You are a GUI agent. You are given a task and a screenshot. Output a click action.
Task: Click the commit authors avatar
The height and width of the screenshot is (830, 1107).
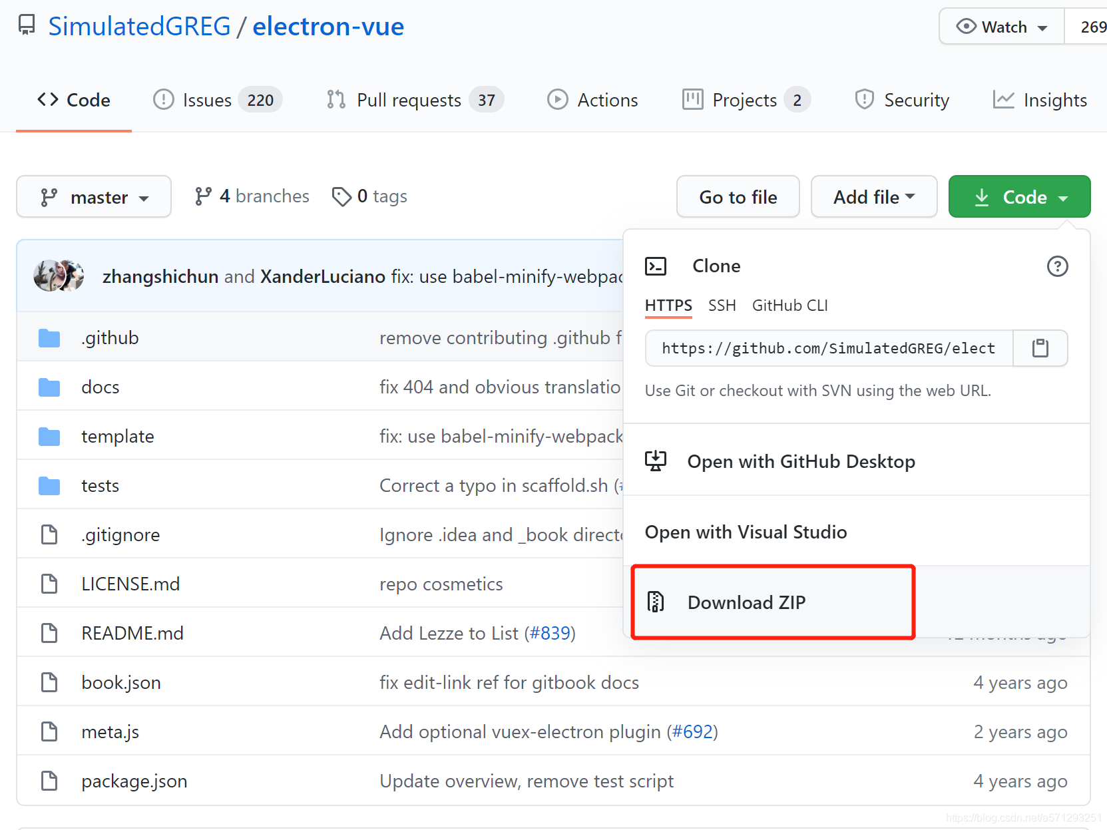[59, 276]
